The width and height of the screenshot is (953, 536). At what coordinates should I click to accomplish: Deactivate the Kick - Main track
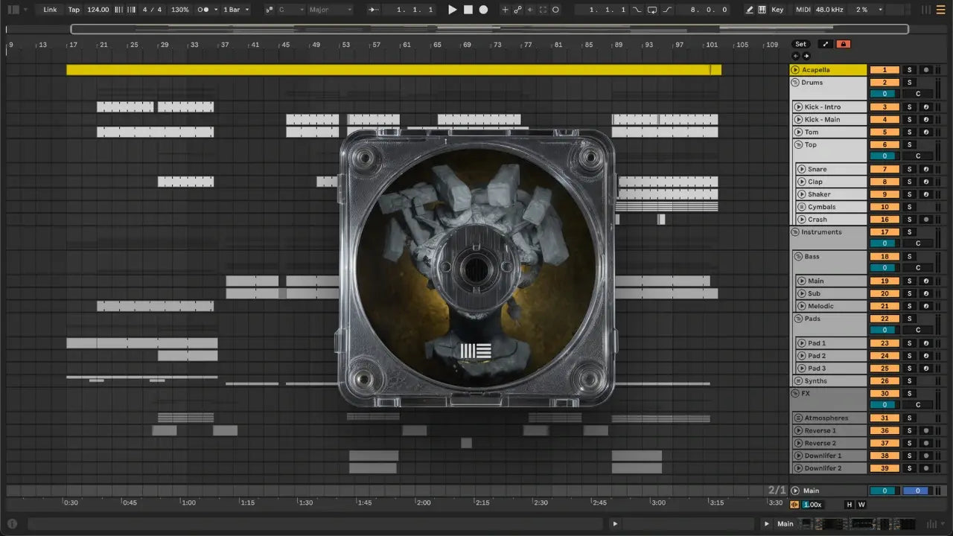pyautogui.click(x=885, y=120)
